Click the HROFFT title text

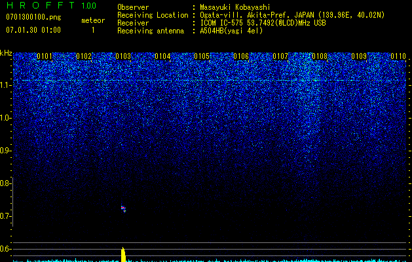pyautogui.click(x=41, y=5)
